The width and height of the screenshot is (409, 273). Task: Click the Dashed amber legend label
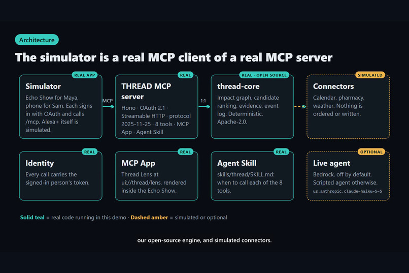(x=149, y=218)
